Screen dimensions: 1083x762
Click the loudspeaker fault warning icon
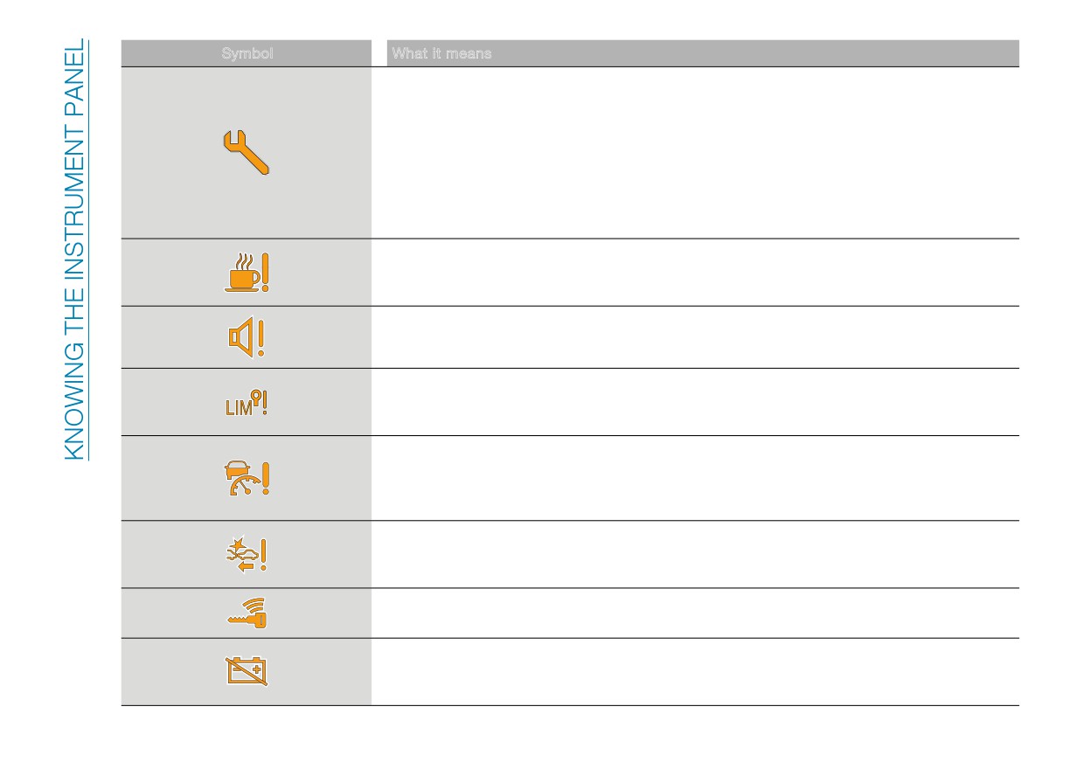click(246, 336)
